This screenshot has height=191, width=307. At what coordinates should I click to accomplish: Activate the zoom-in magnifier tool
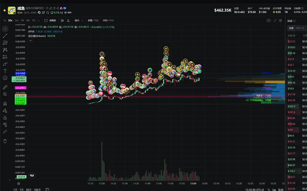(x=5, y=94)
